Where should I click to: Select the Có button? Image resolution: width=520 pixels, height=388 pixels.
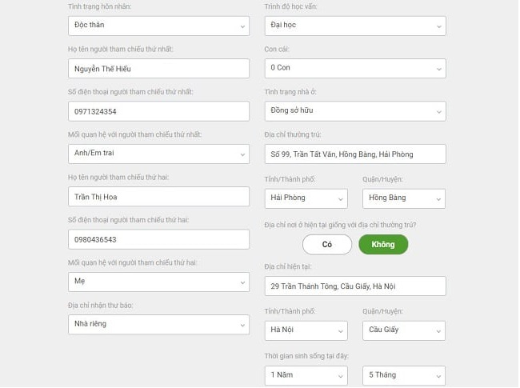click(x=326, y=244)
